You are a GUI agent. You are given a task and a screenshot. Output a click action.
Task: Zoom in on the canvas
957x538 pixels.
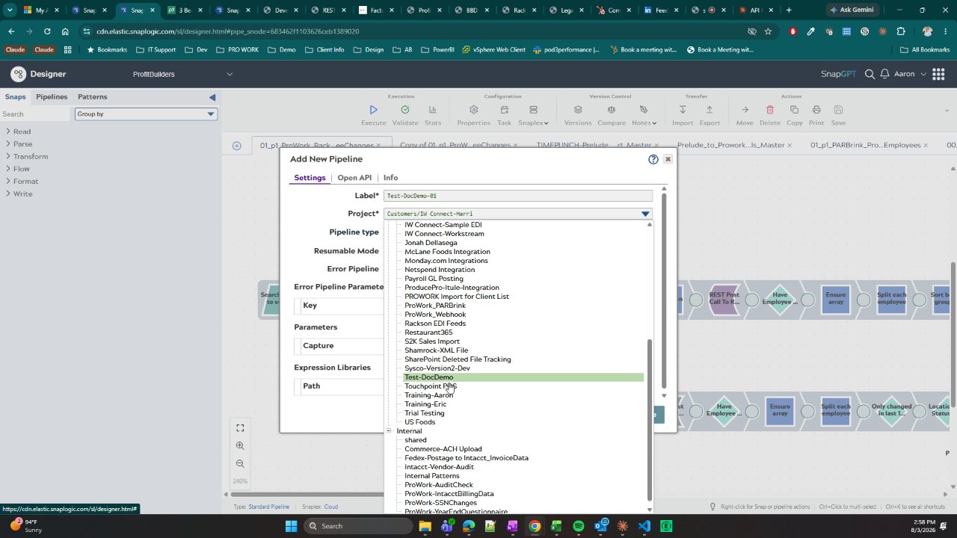240,445
